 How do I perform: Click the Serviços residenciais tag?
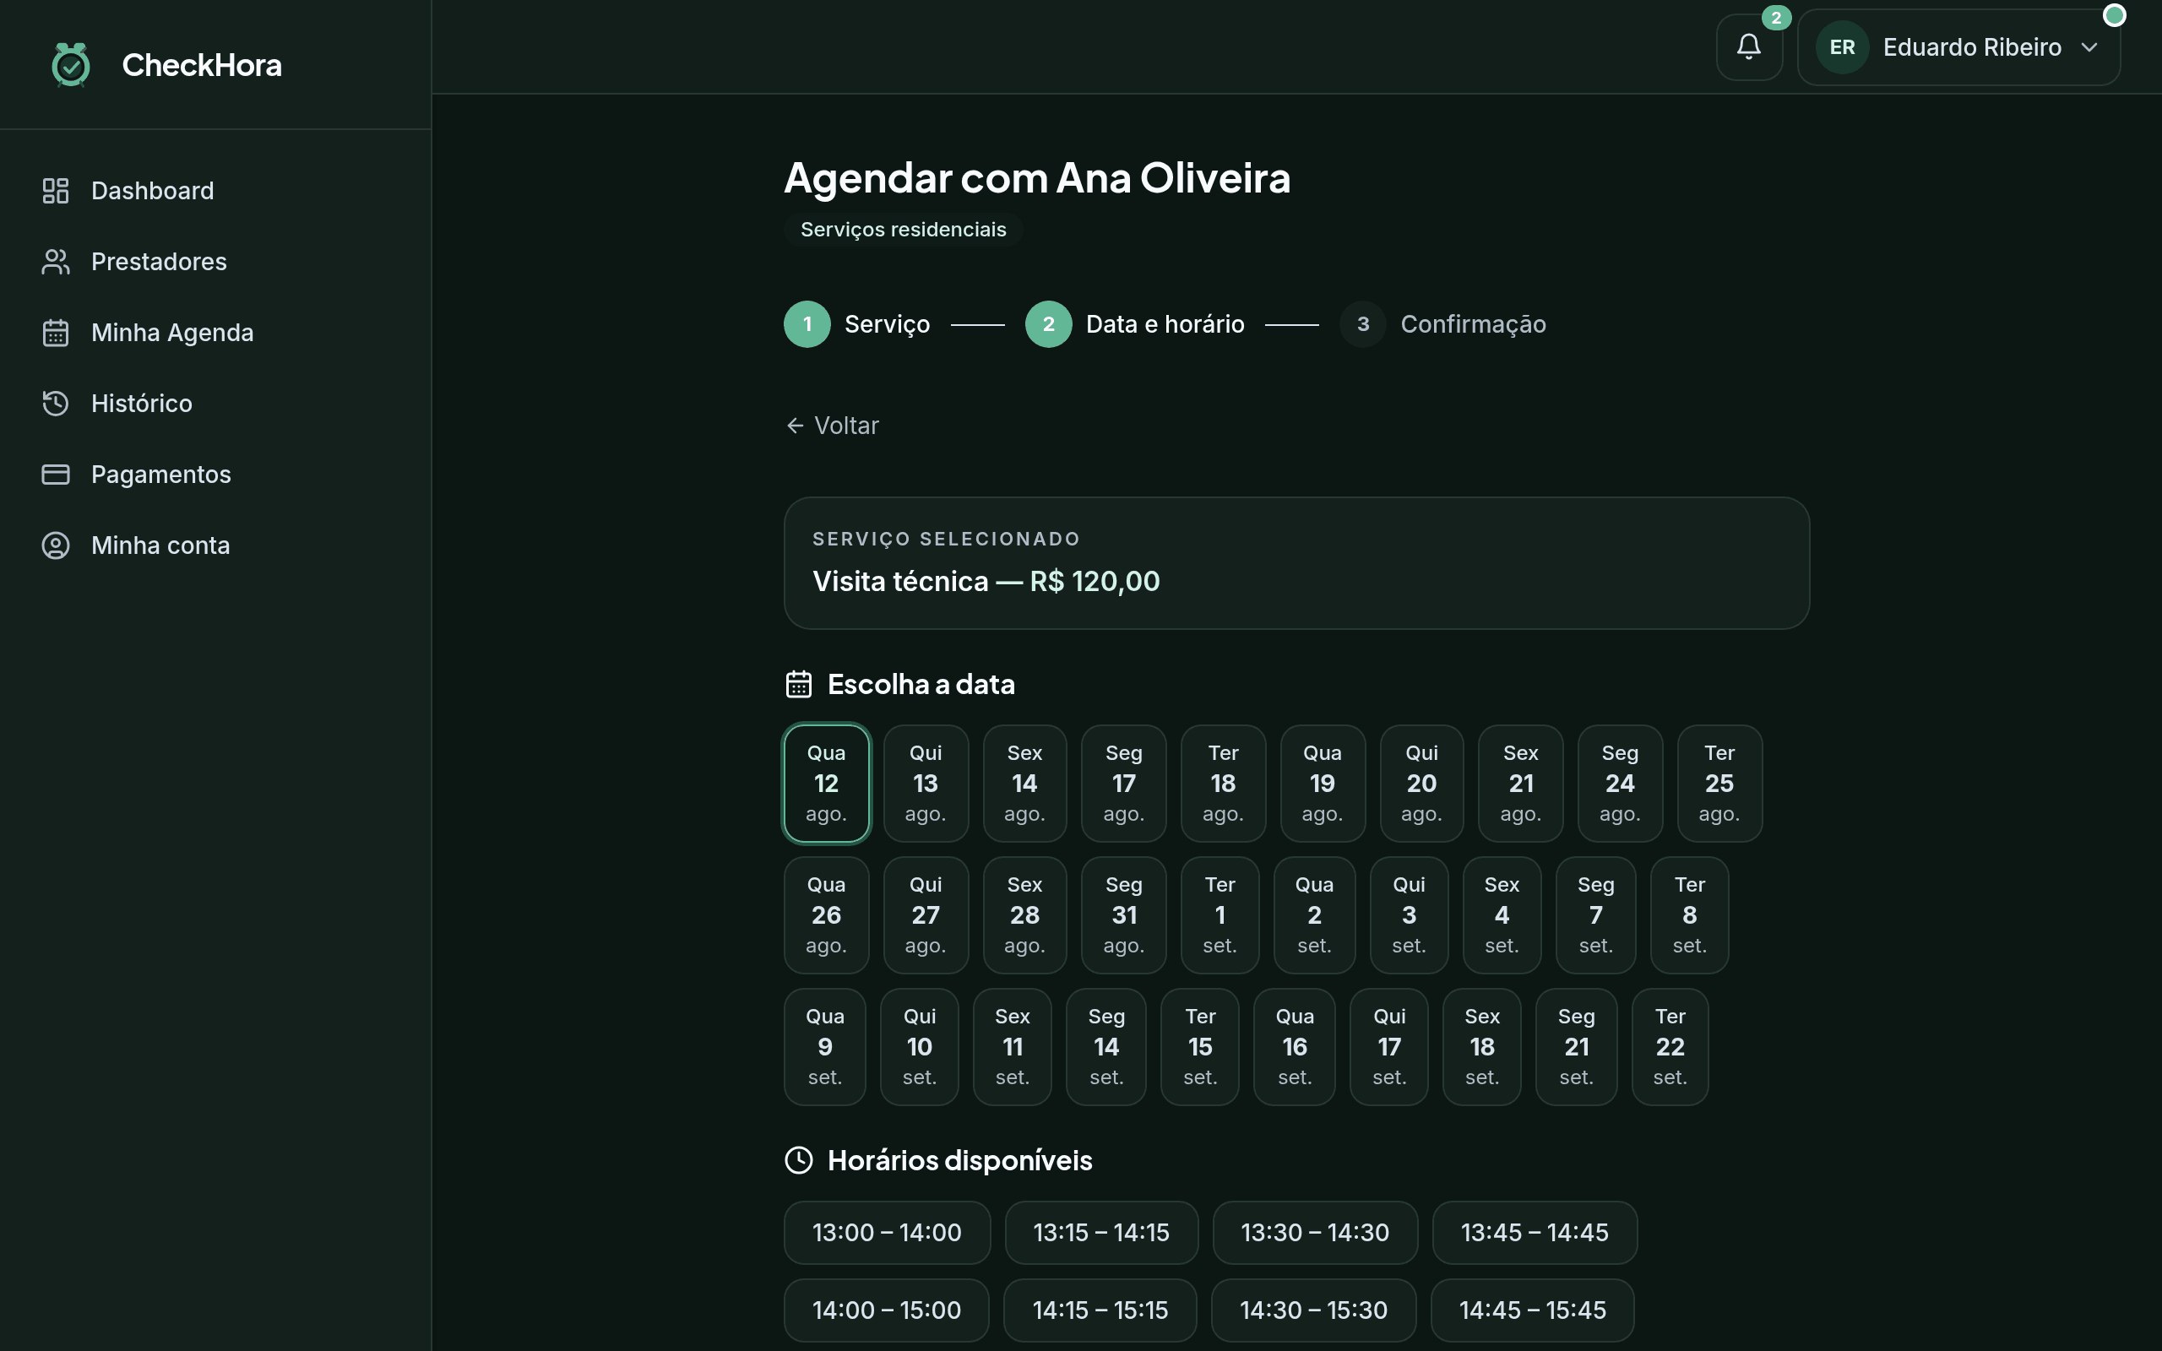903,230
